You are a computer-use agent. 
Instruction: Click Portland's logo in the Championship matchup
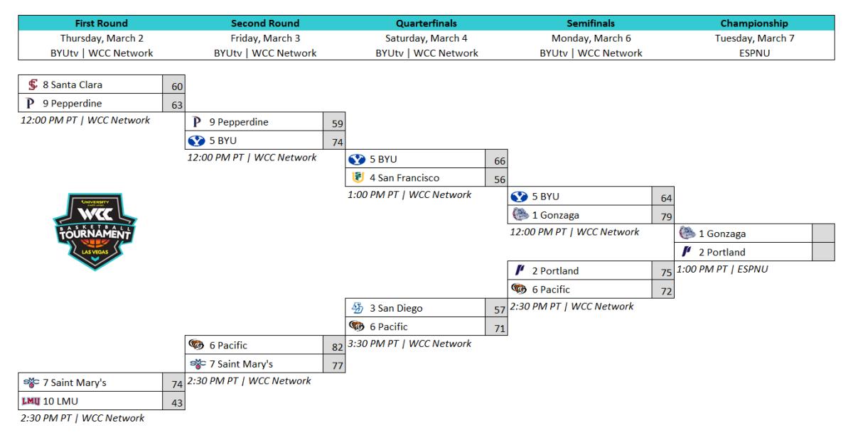[687, 251]
